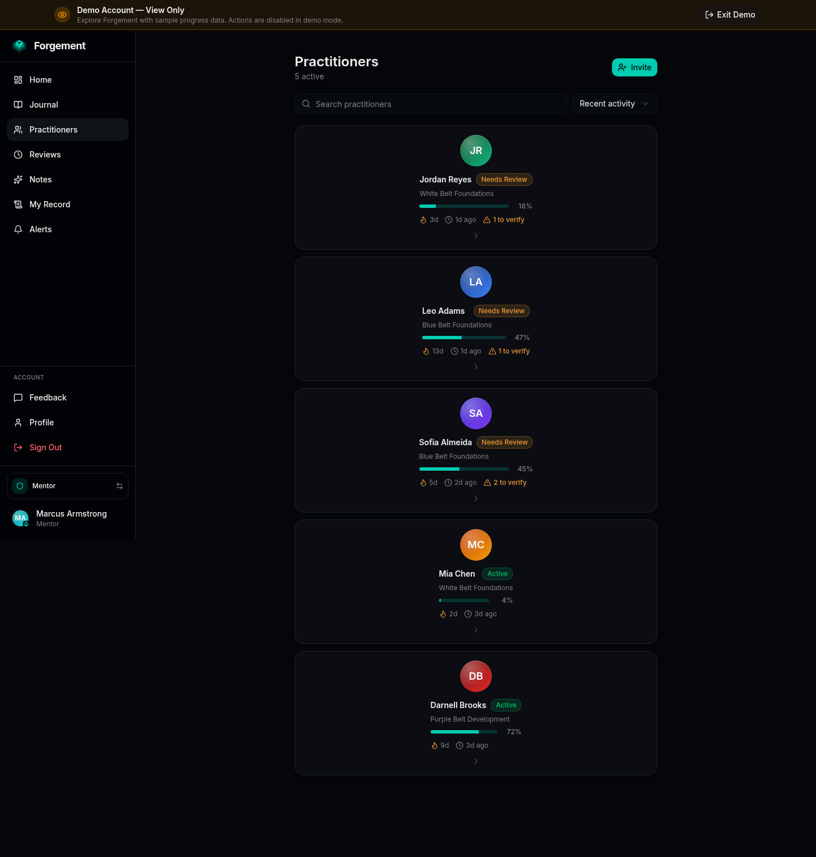Click Leo Adams clock icon
The height and width of the screenshot is (857, 816).
[454, 351]
